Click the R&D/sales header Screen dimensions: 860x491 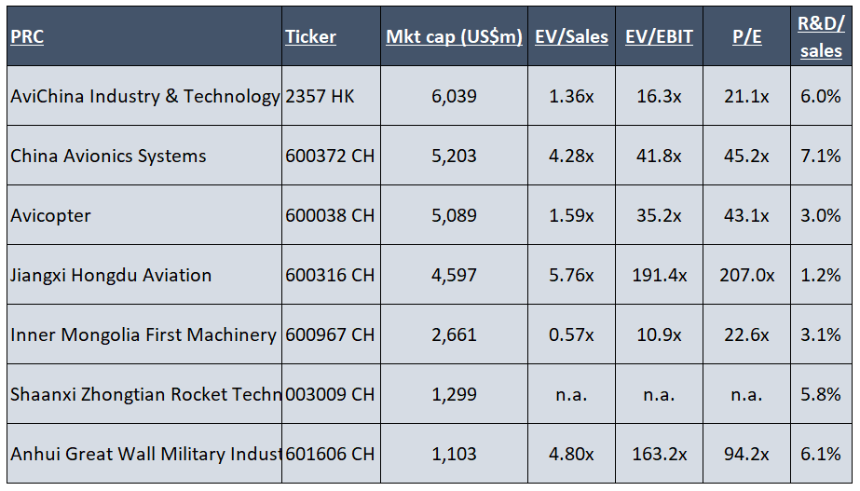[821, 36]
